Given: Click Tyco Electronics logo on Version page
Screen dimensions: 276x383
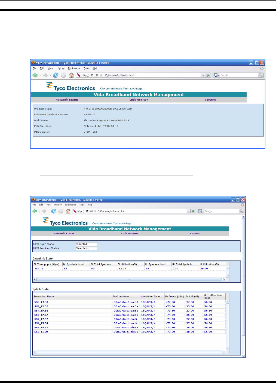Looking at the screenshot, I should pos(70,87).
